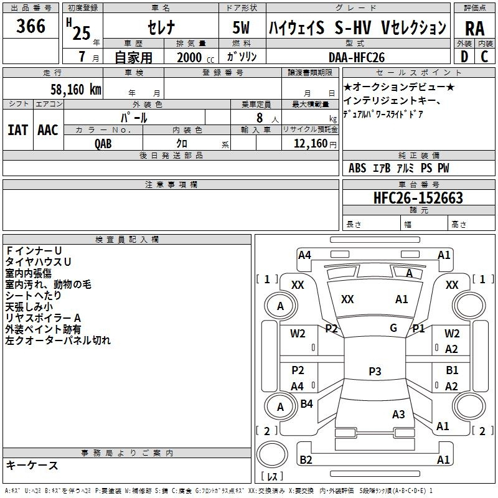The image size is (498, 498).
Task: Select the note 左クオーターパネル切れ
Action: pyautogui.click(x=58, y=341)
